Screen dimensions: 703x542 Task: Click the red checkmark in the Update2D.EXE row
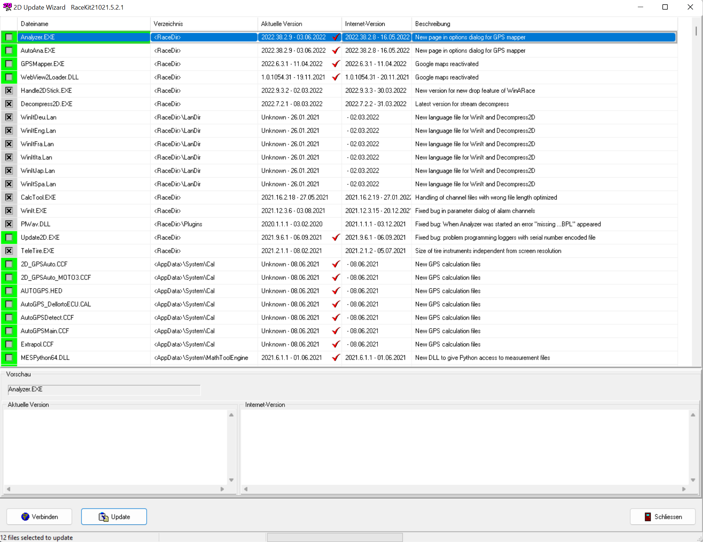click(x=335, y=238)
